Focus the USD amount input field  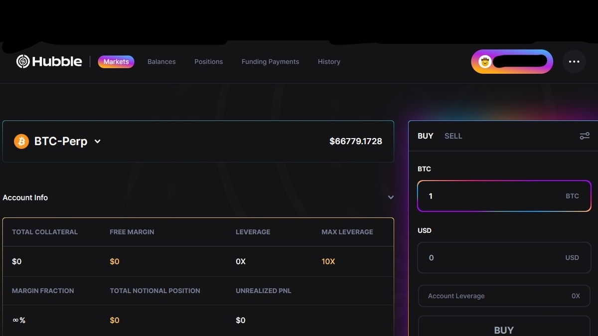coord(504,258)
